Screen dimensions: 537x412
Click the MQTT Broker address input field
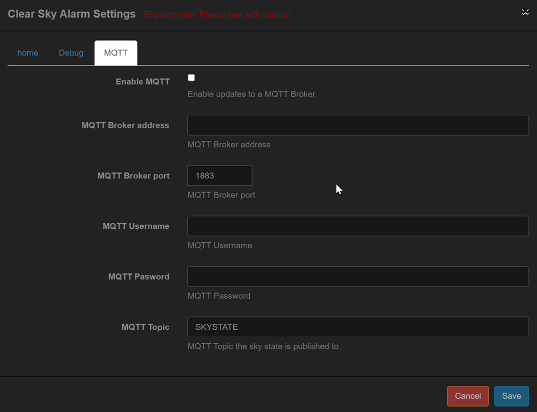pos(358,125)
